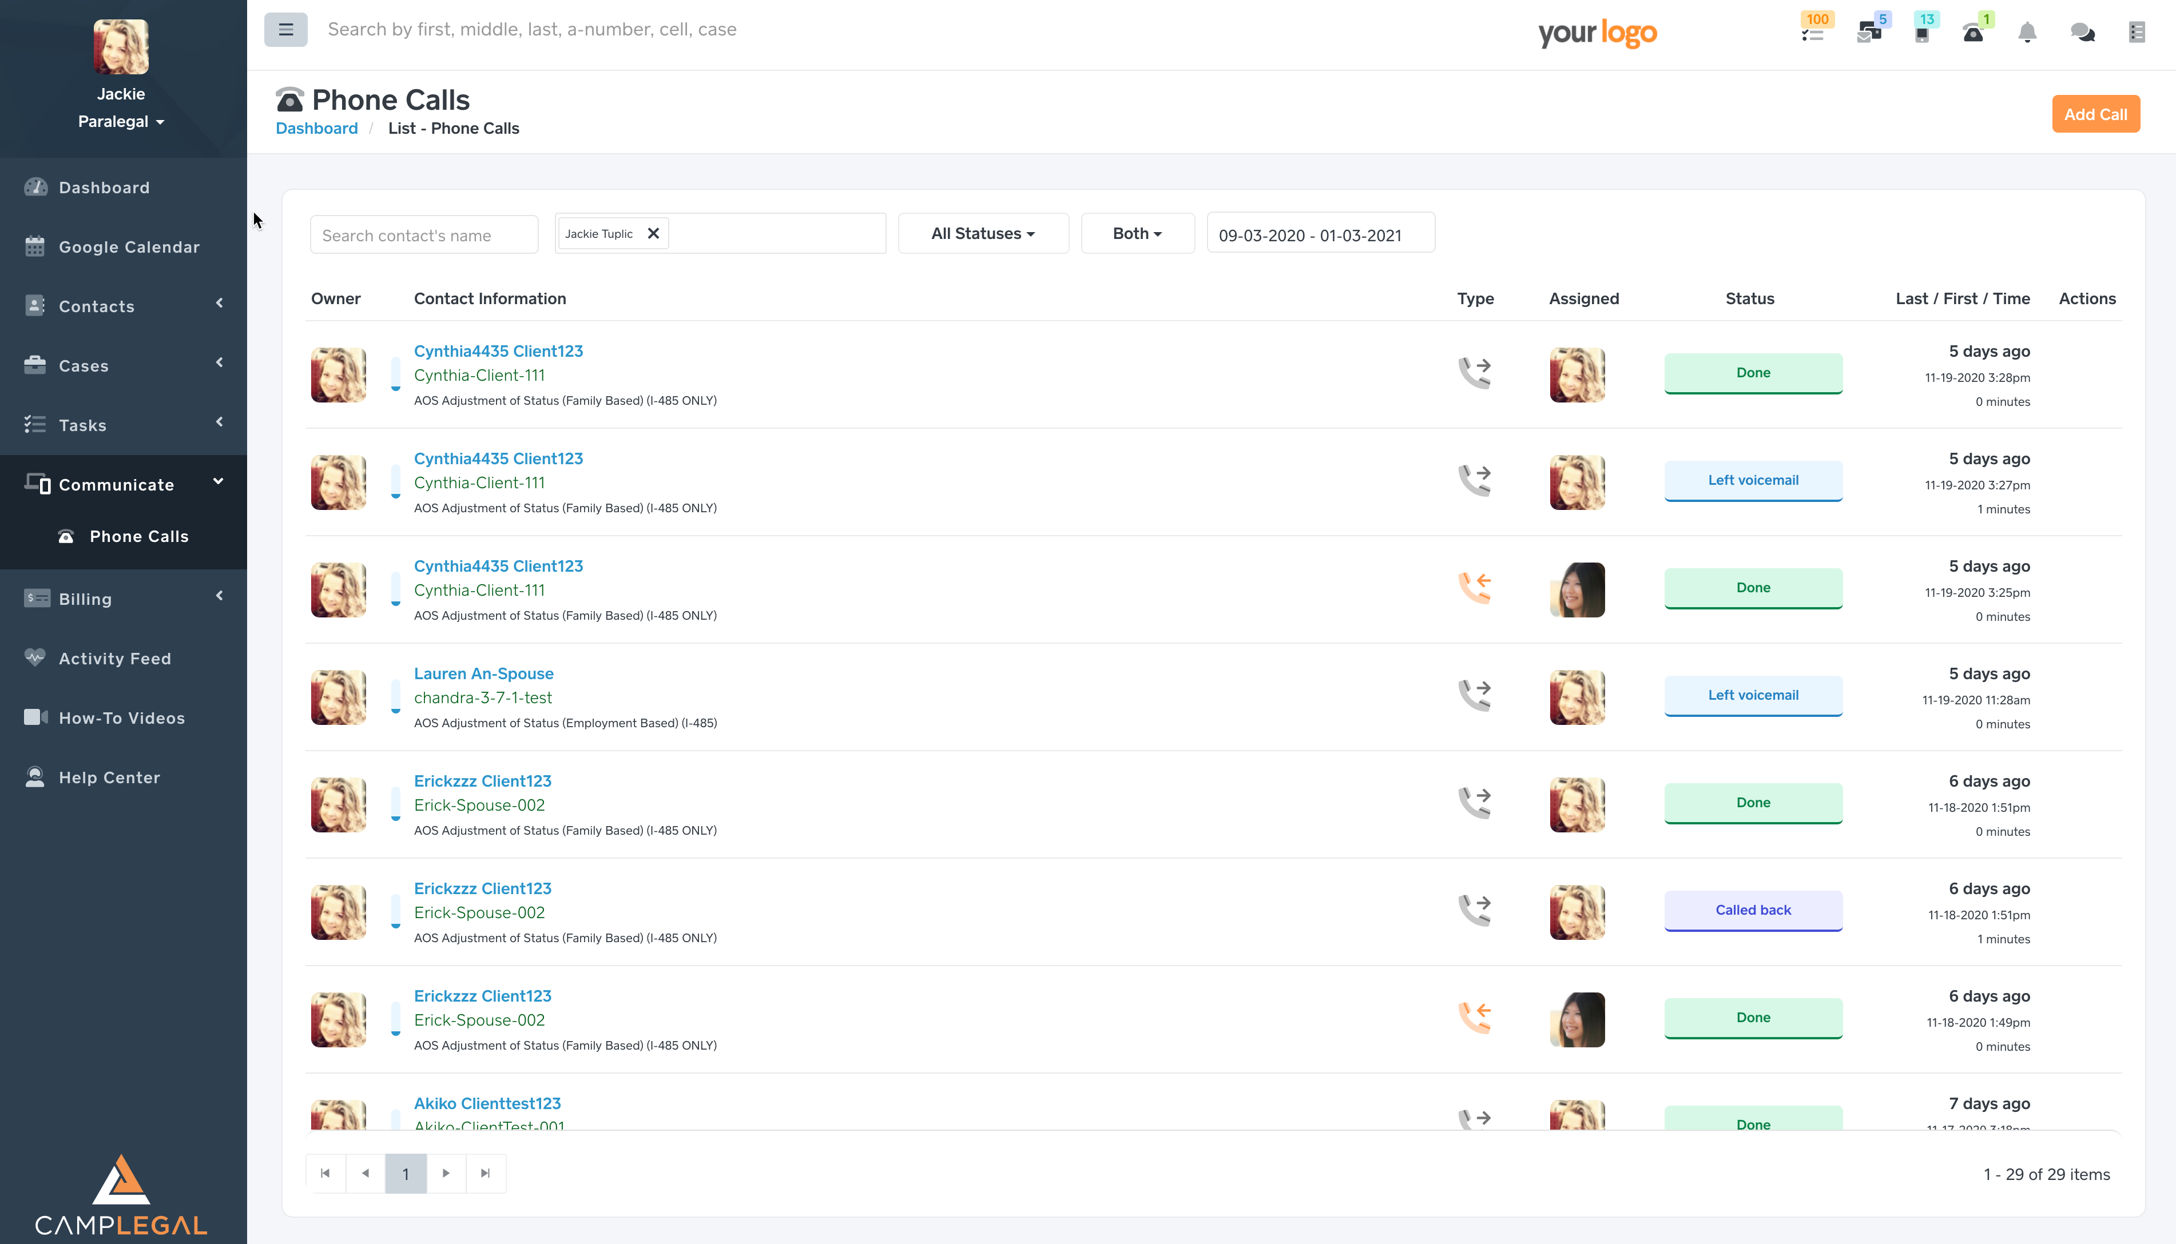
Task: Open the Lauren An-Spouse contact link
Action: click(484, 673)
